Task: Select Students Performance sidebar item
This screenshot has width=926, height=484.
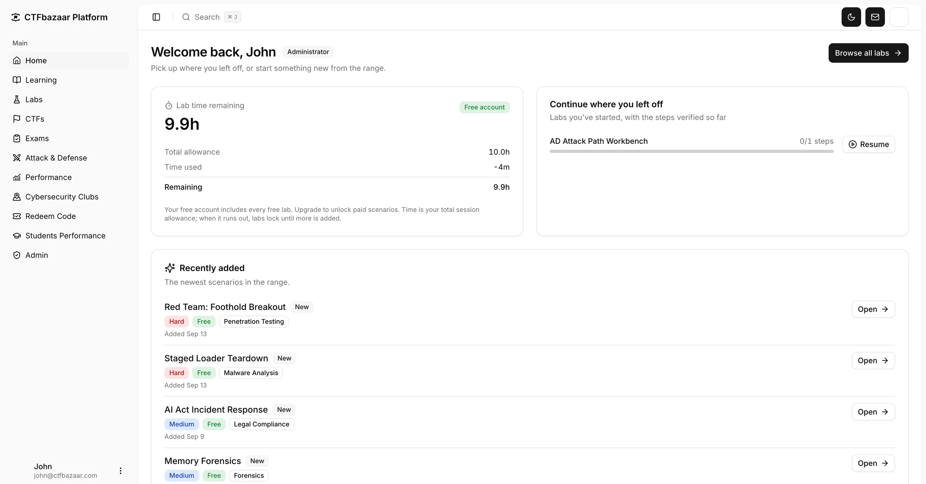Action: (x=69, y=236)
